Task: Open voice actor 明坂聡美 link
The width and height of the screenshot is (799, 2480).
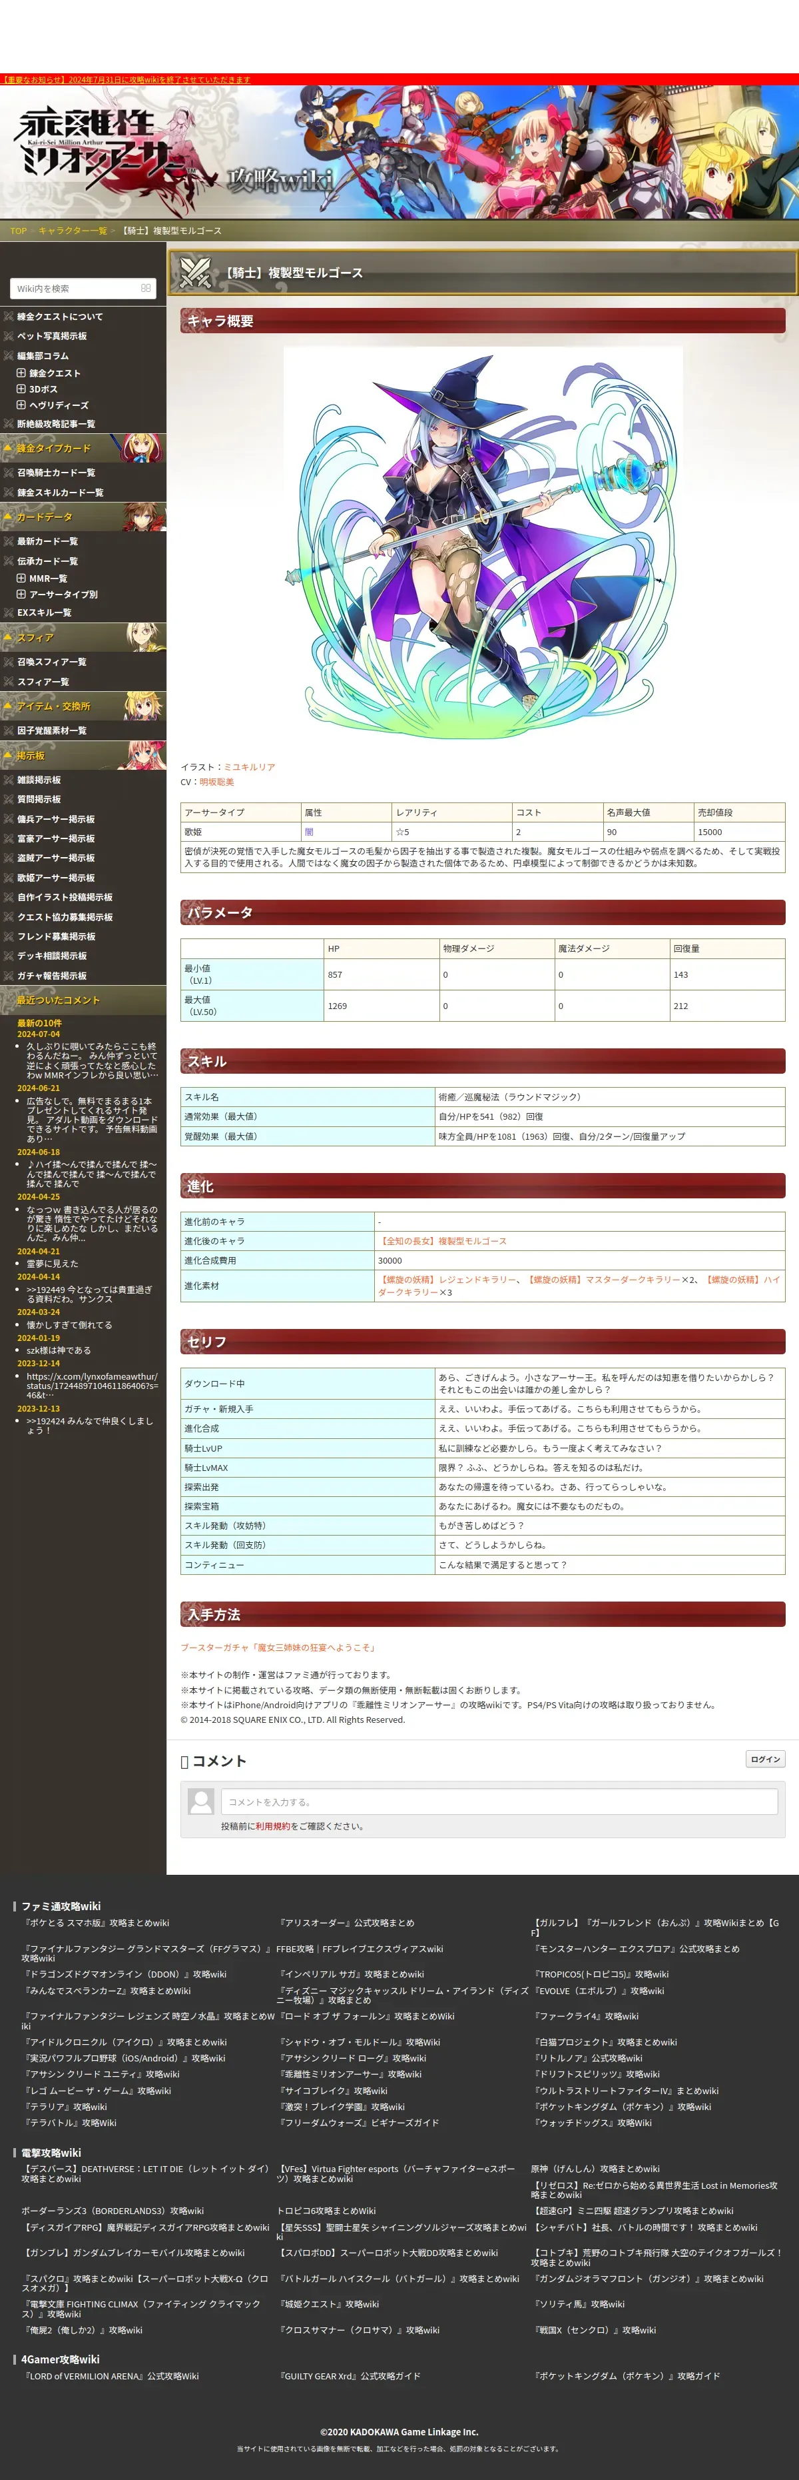Action: click(216, 782)
